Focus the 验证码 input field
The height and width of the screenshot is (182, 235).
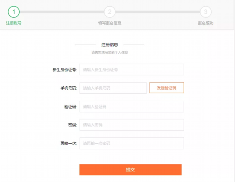132,106
